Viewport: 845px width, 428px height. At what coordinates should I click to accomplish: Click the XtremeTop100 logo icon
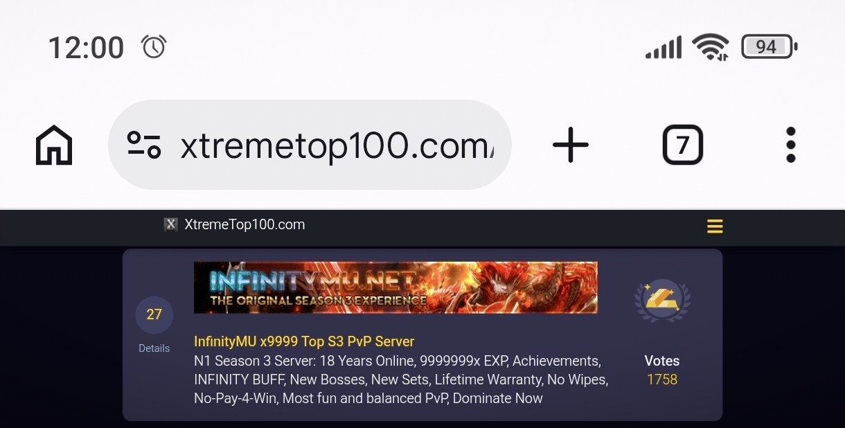point(170,225)
